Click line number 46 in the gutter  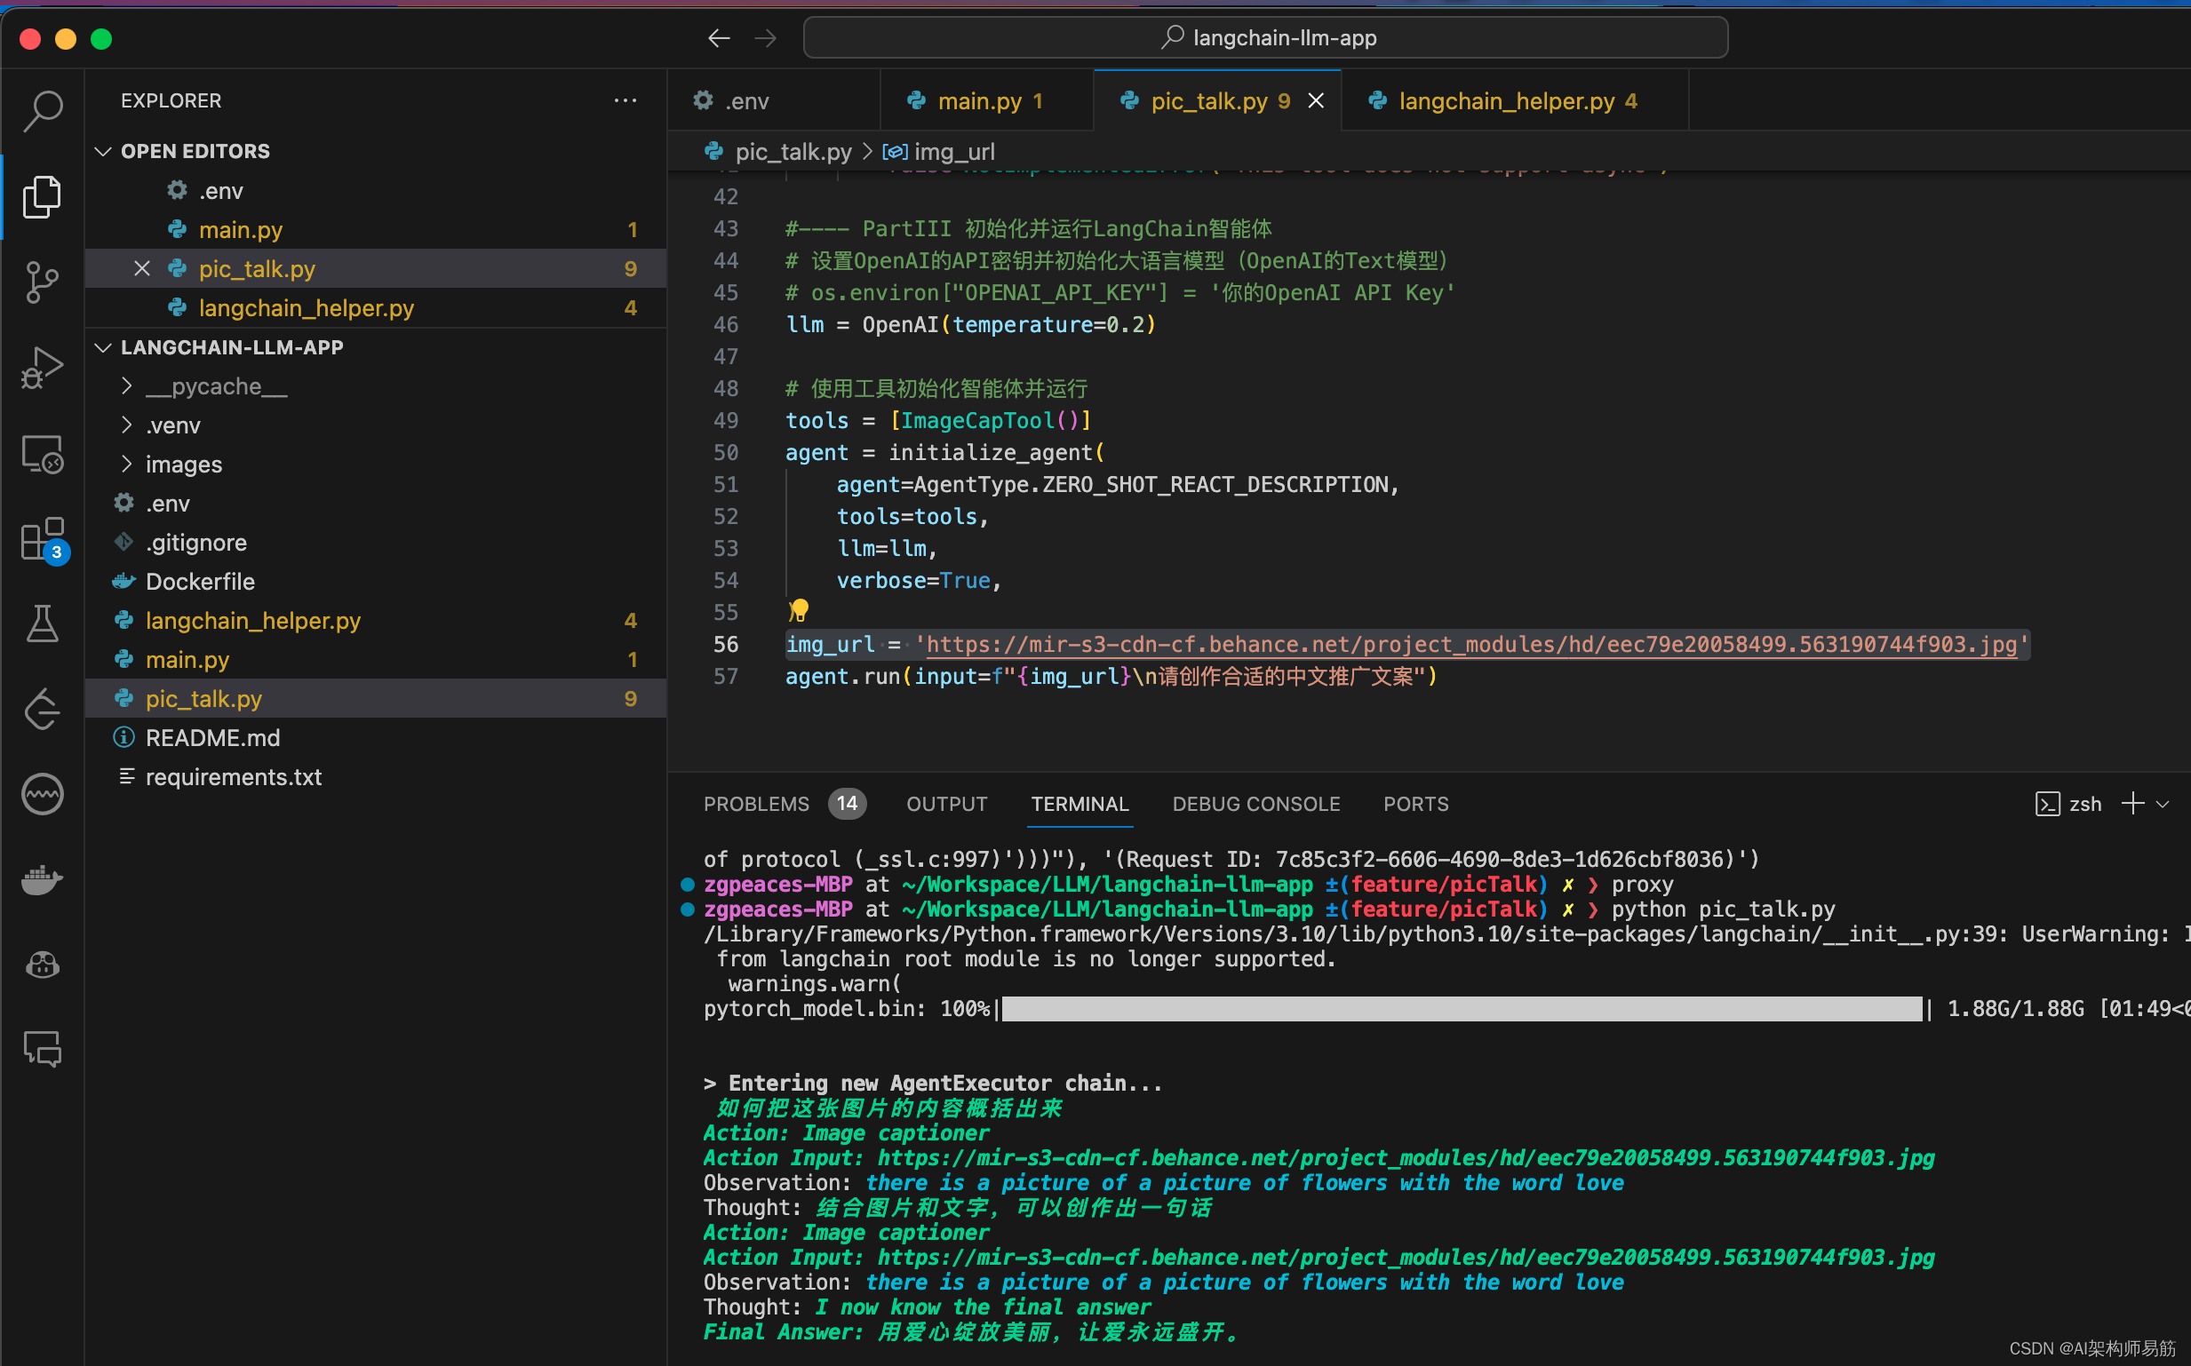[x=726, y=324]
